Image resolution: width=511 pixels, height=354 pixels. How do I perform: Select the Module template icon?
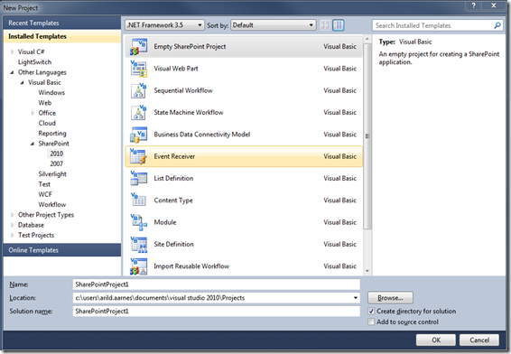point(138,222)
